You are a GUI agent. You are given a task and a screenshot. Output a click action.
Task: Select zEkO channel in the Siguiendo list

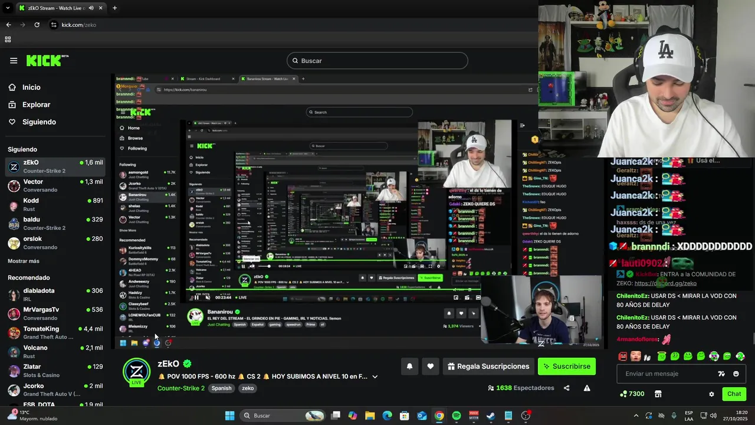(x=55, y=166)
